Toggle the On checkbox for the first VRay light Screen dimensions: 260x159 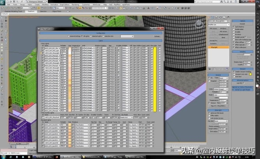(x=42, y=47)
